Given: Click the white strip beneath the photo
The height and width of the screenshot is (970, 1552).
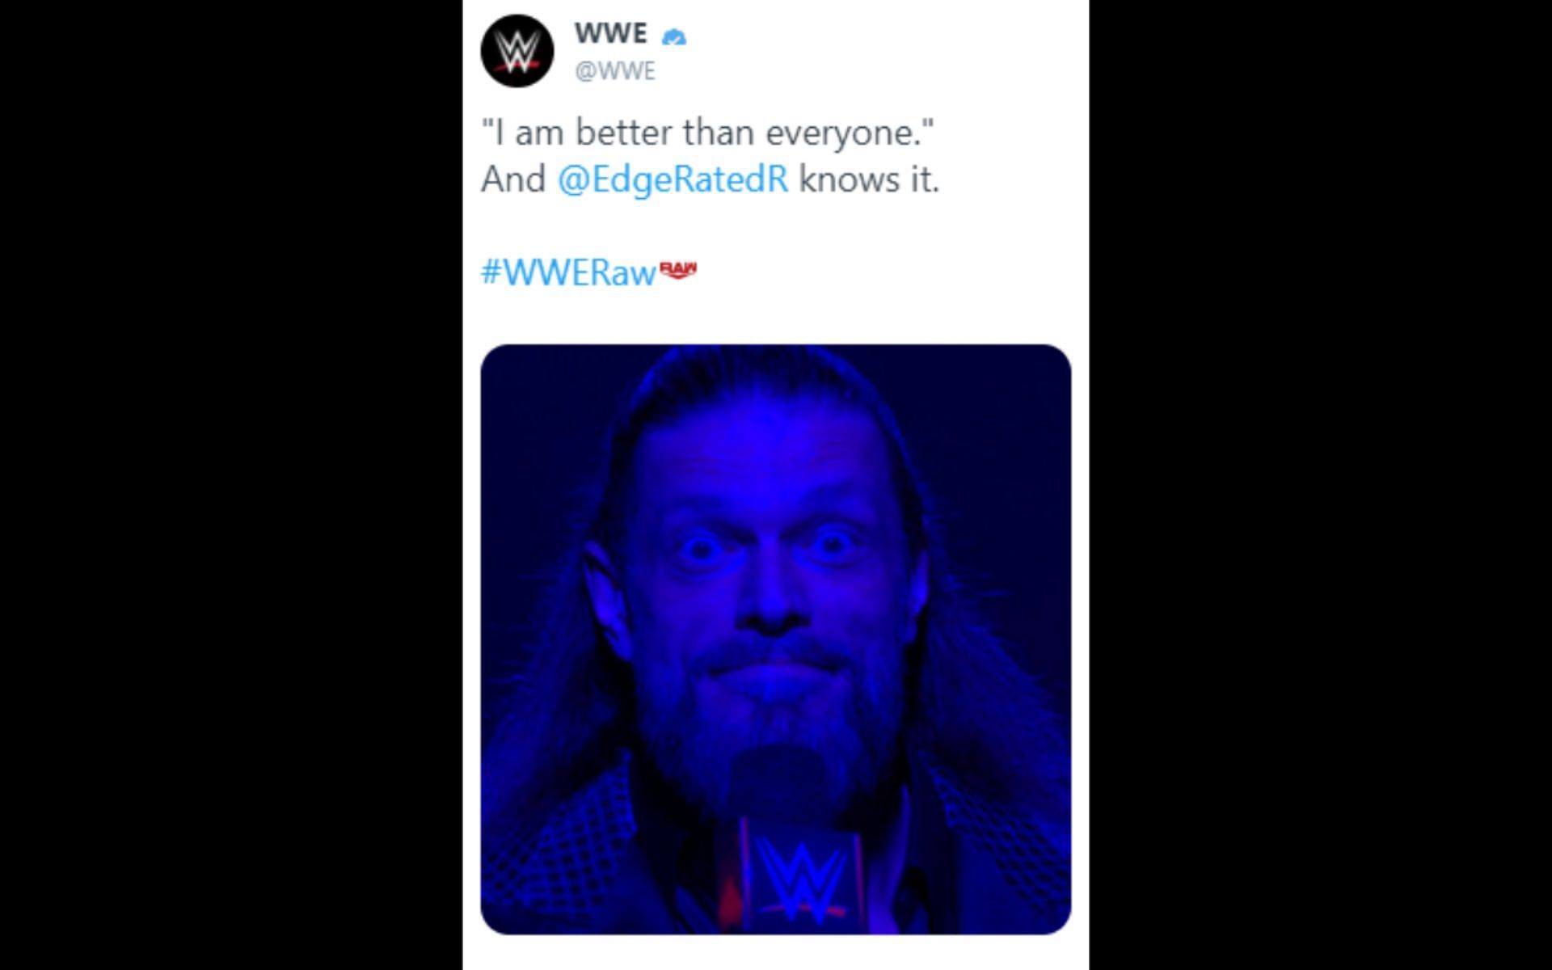Looking at the screenshot, I should (776, 954).
